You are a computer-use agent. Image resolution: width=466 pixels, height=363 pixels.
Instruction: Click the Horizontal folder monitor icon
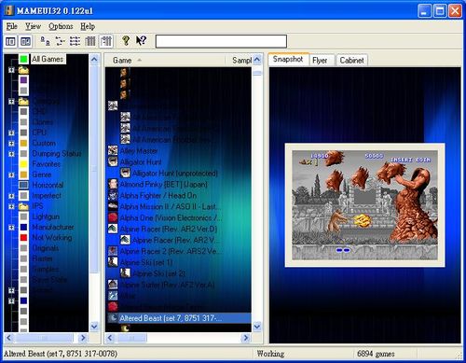[23, 185]
